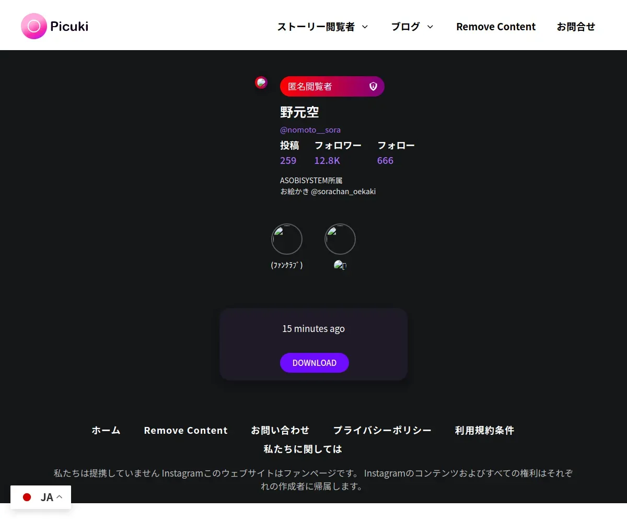Select bio text ASOBISYSTEM所属
This screenshot has width=627, height=522.
311,181
